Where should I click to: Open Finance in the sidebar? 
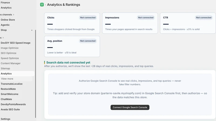coord(5,2)
